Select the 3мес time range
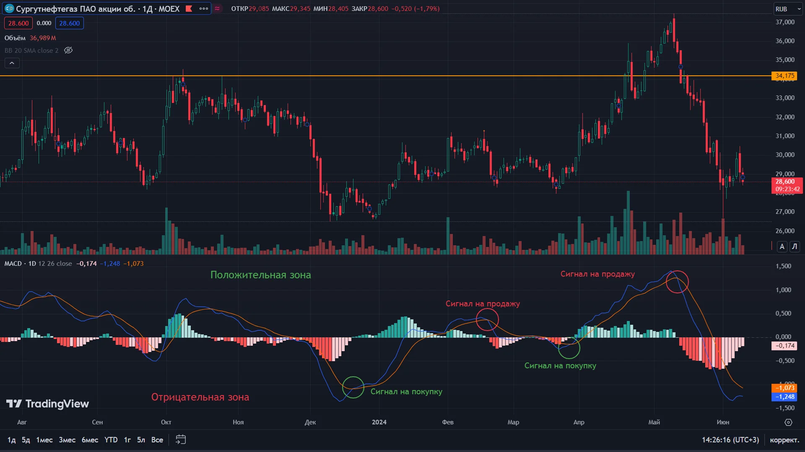Viewport: 805px width, 452px height. [x=67, y=440]
